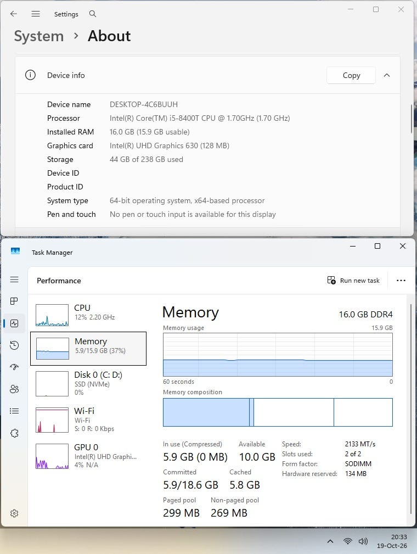The image size is (417, 554).
Task: Click the Task Manager app icon
Action: (15, 251)
